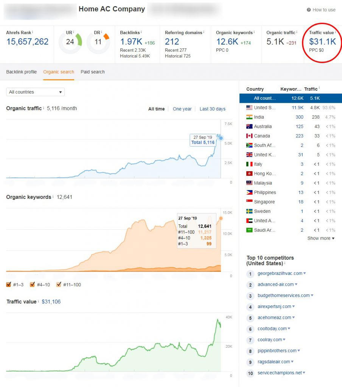Toggle the #4–10 keyword positions checkbox
The width and height of the screenshot is (342, 387).
[33, 284]
